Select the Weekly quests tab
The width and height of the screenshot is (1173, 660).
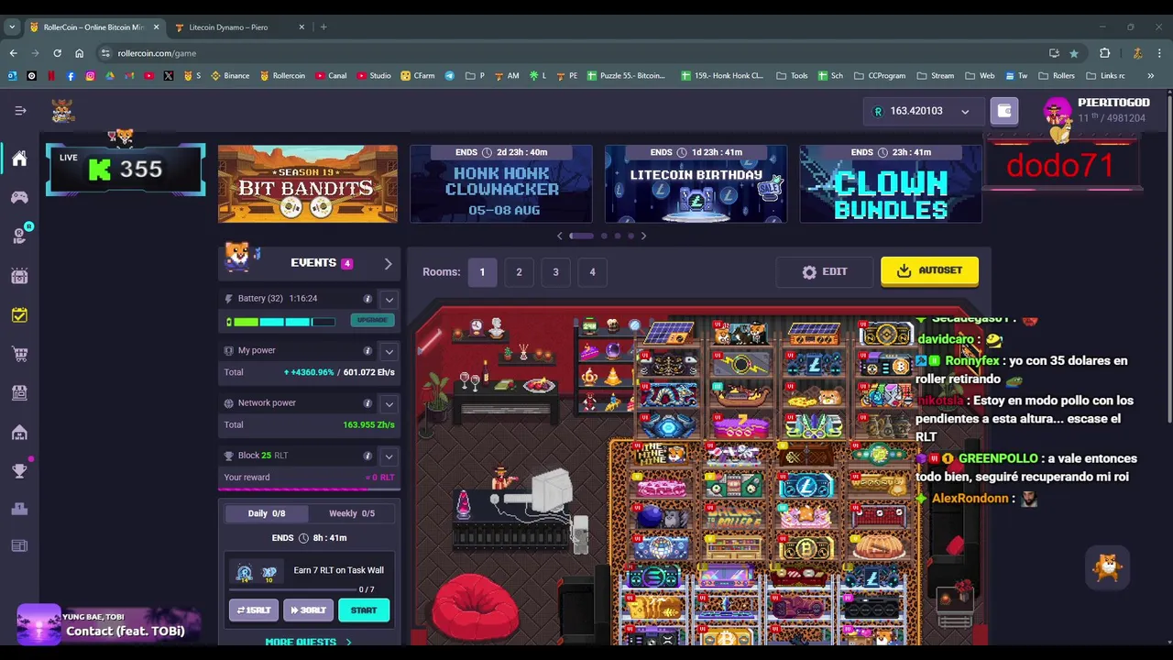point(352,513)
